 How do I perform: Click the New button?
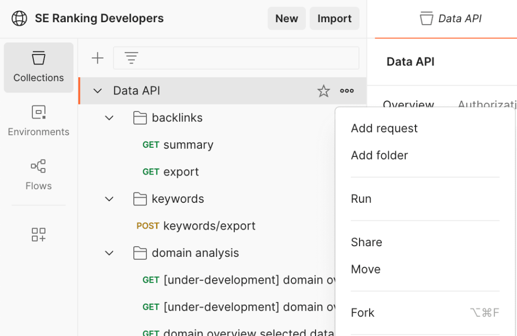pos(287,19)
